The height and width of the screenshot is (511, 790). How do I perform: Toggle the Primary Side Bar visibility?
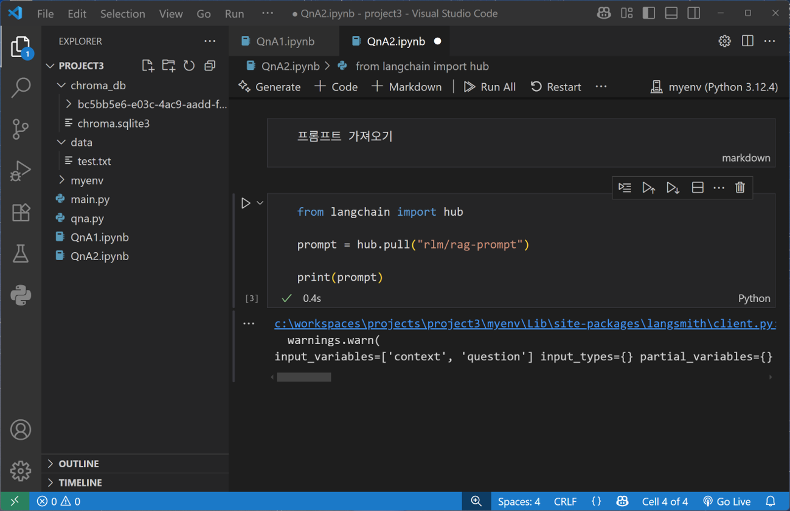coord(649,13)
